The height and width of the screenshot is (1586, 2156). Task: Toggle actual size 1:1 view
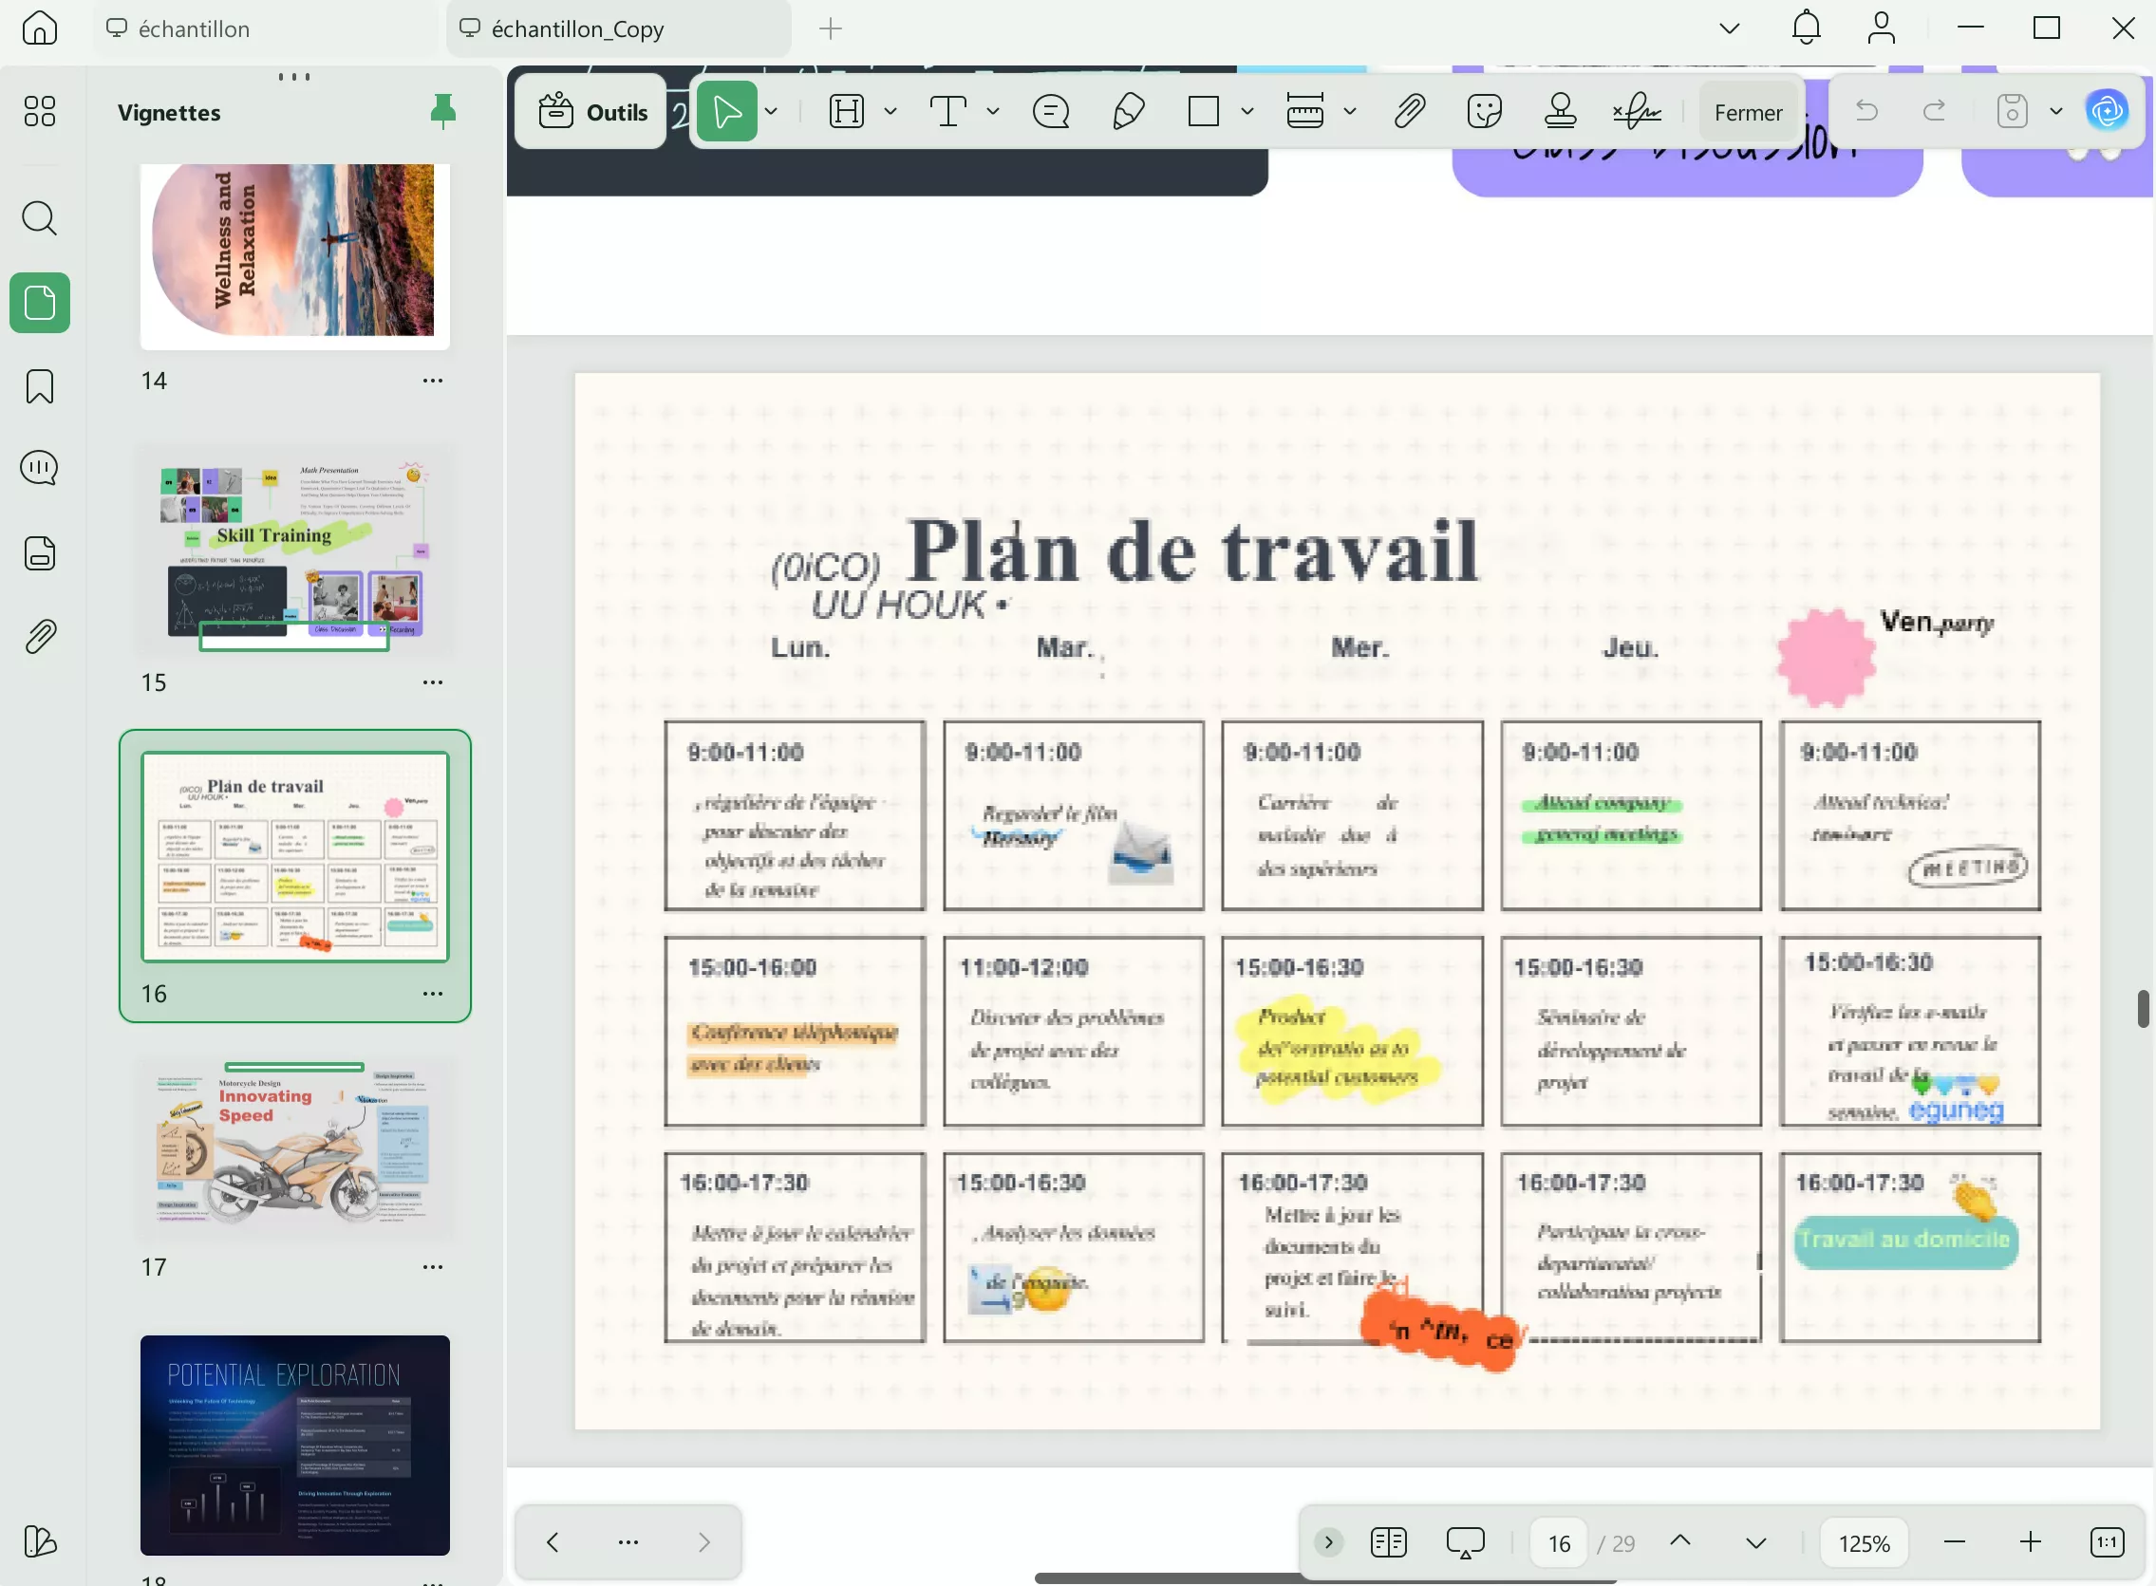pos(2107,1541)
